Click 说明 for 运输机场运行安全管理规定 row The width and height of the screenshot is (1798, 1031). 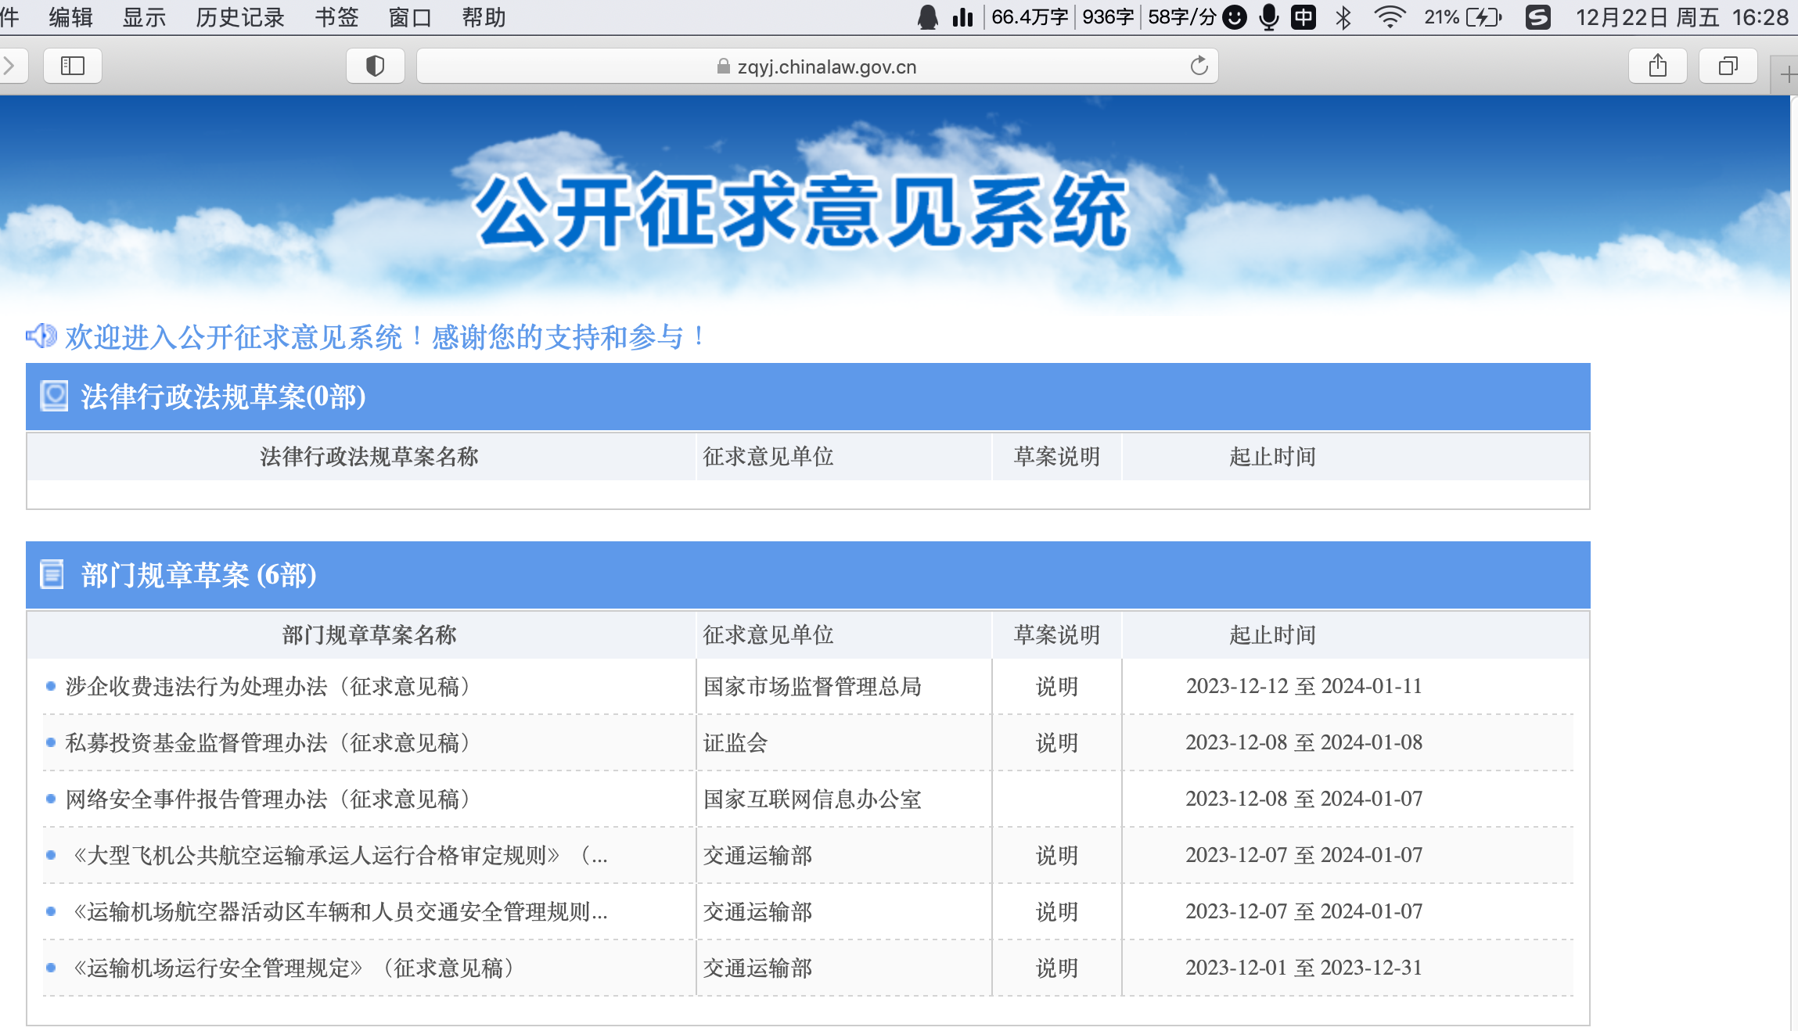[1057, 968]
